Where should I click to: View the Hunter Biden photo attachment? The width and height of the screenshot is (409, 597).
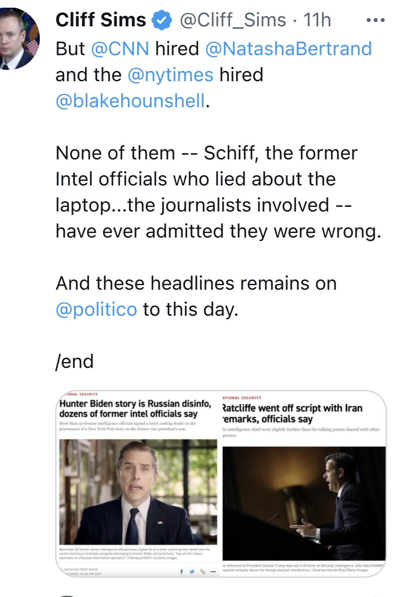138,492
